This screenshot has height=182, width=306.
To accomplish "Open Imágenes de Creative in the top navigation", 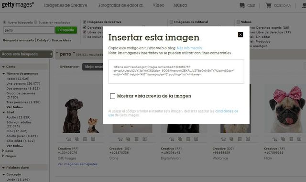I will [x=66, y=5].
